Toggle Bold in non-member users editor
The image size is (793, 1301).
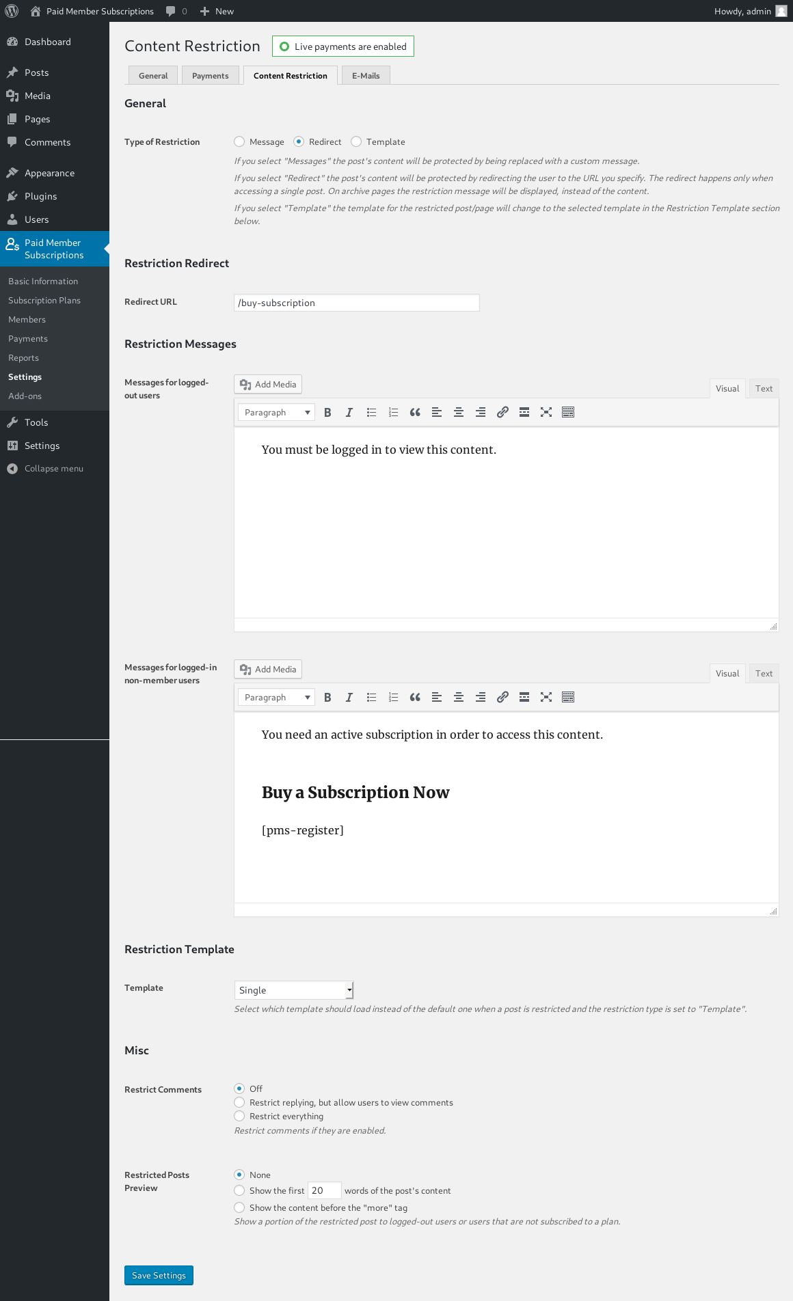click(x=327, y=697)
